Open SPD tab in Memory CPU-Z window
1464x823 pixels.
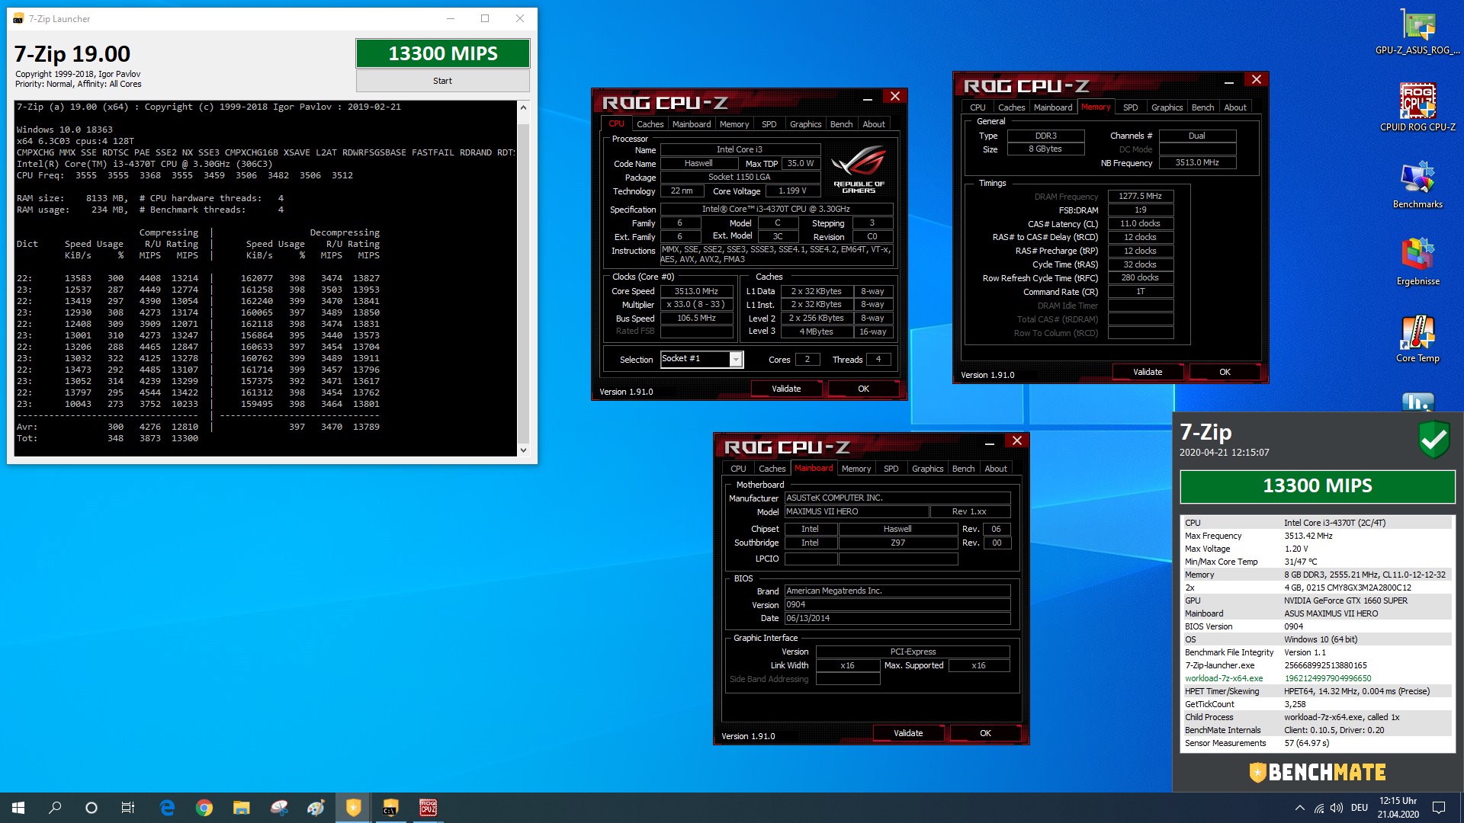click(x=1130, y=107)
